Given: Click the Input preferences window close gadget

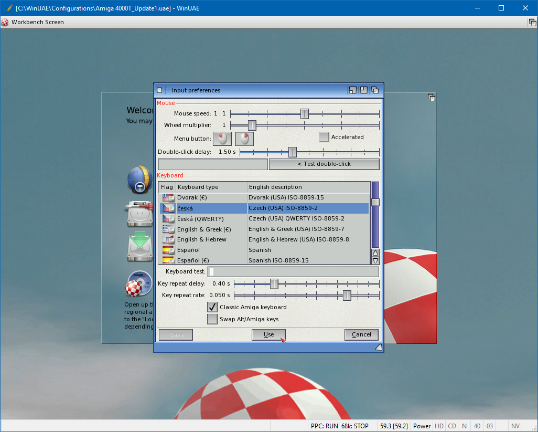Looking at the screenshot, I should pyautogui.click(x=160, y=90).
